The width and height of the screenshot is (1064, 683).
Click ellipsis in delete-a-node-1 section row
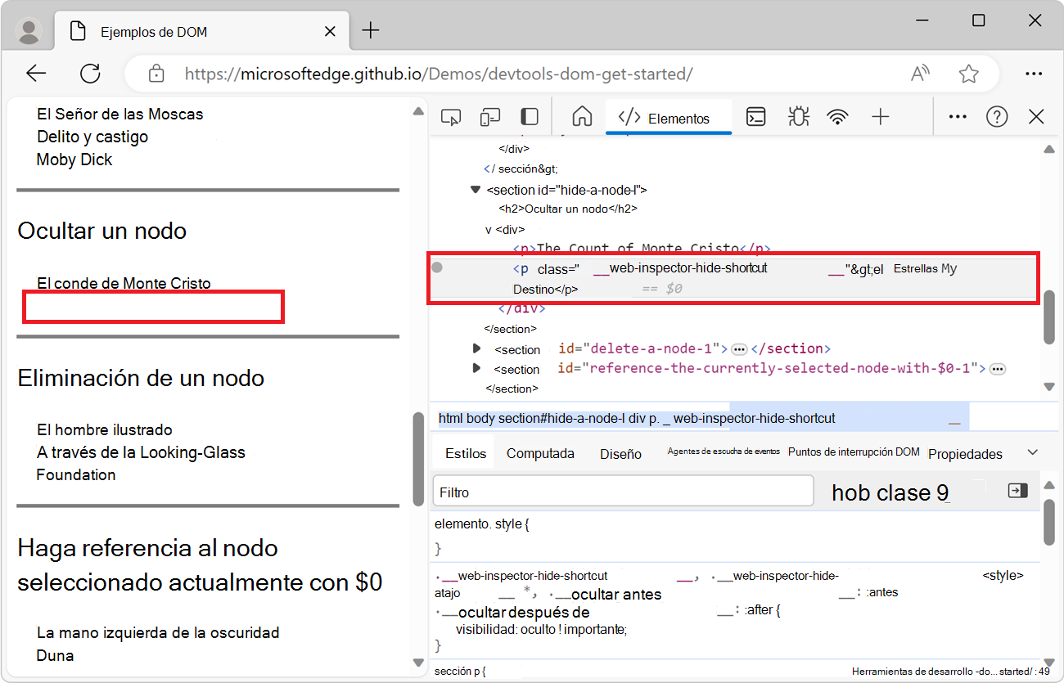[739, 349]
